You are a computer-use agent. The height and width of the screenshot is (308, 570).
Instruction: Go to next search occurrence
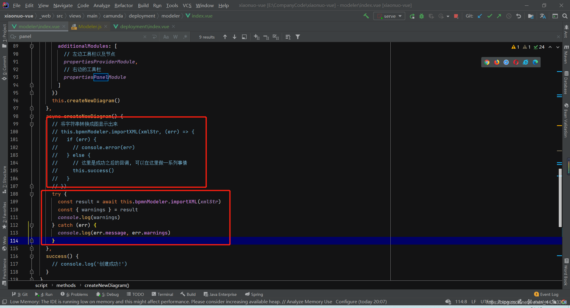(x=235, y=37)
